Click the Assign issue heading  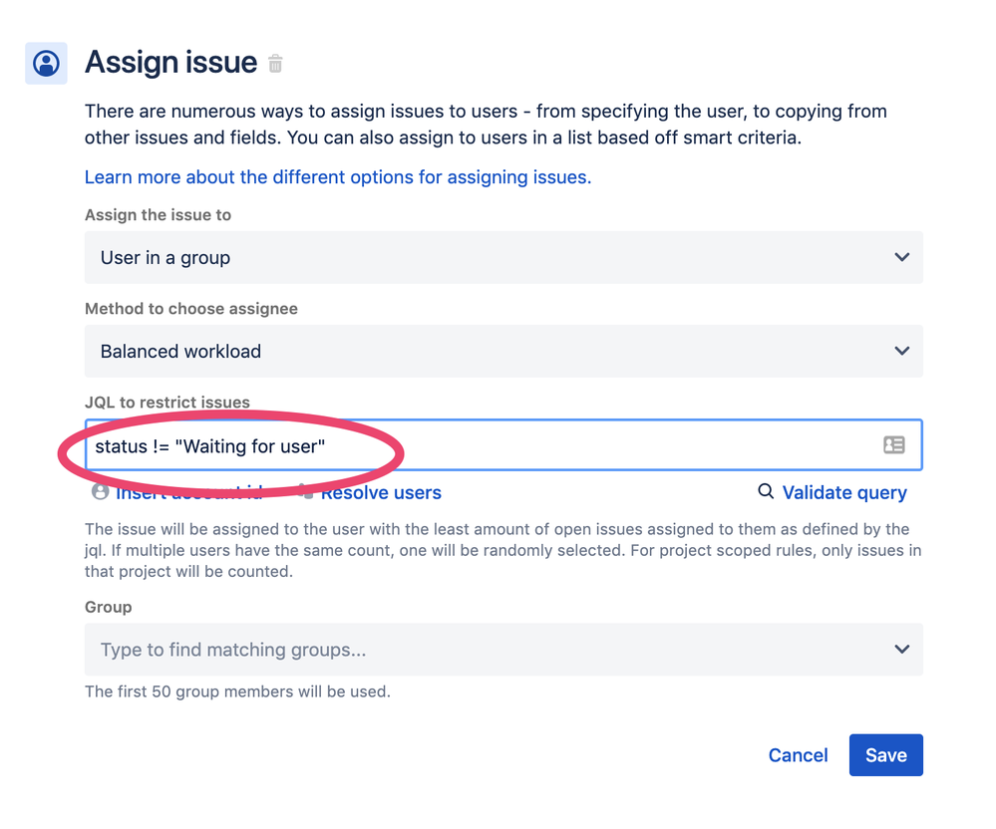[170, 62]
